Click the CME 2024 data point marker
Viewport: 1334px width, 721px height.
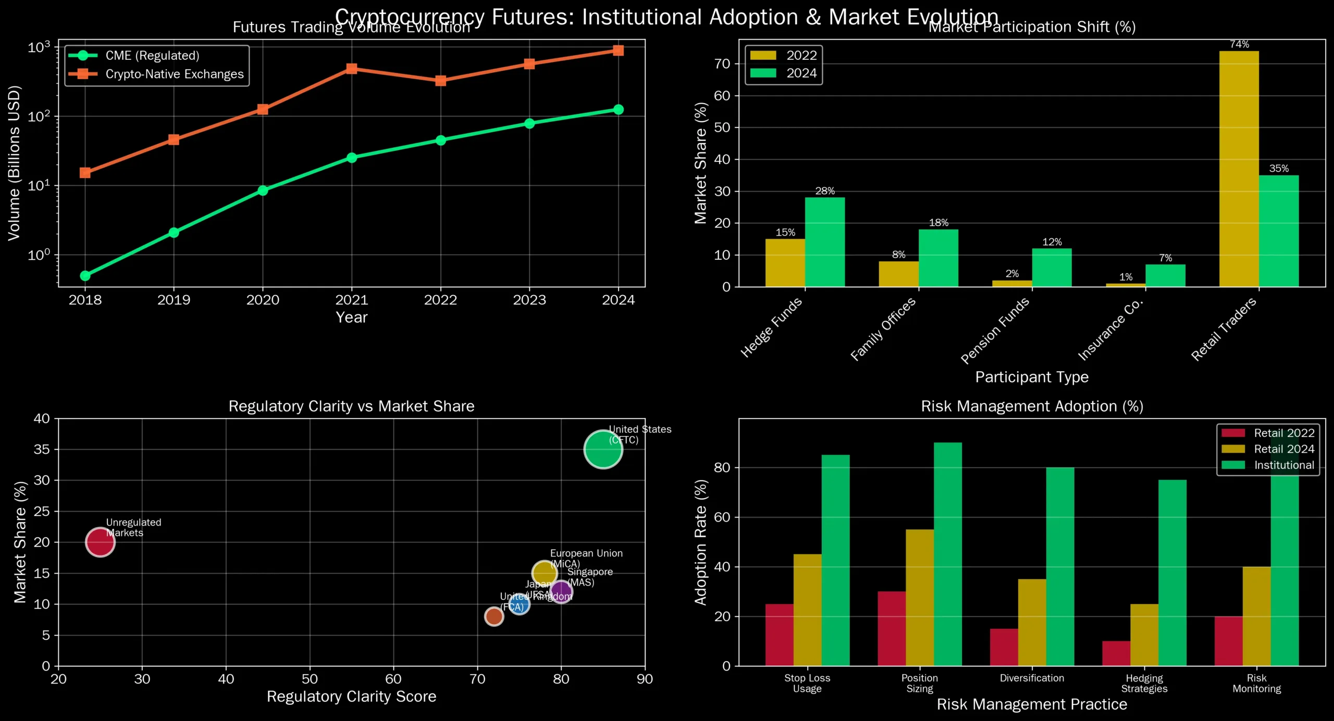click(618, 109)
